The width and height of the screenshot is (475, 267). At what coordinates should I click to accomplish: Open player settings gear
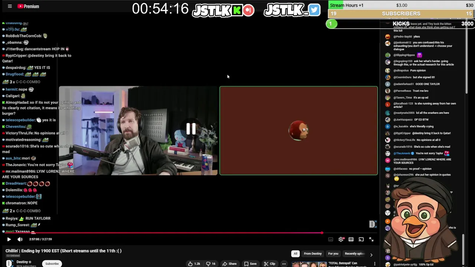click(341, 240)
